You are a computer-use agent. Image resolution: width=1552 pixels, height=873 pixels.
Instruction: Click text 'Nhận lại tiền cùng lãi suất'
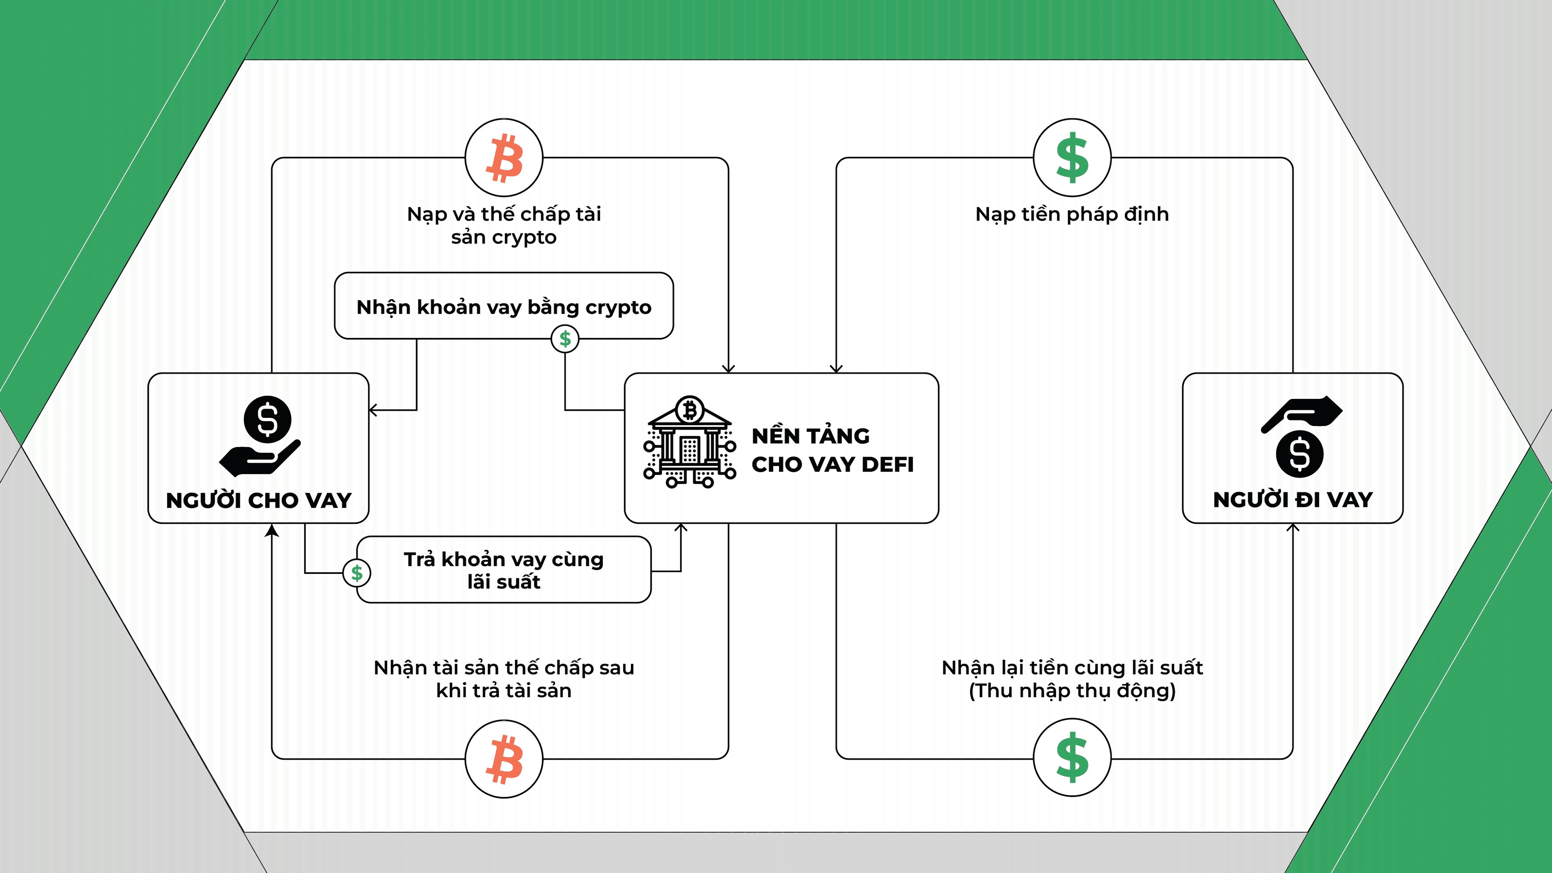pos(1072,668)
